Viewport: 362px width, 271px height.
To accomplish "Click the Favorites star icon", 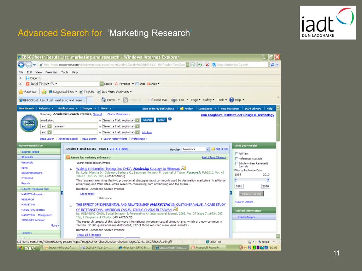I will (21, 92).
